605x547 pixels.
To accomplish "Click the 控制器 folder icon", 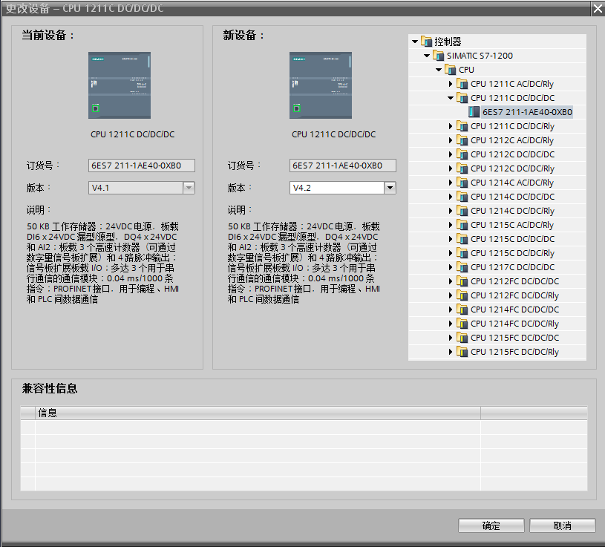I will click(x=426, y=42).
